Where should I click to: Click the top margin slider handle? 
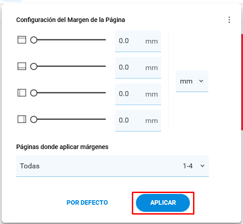(x=34, y=40)
